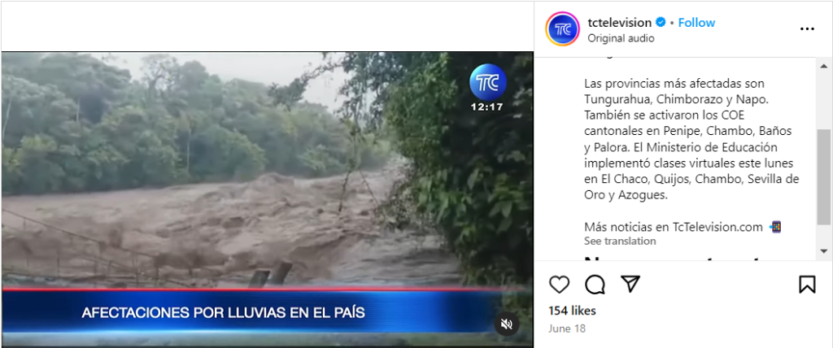This screenshot has height=348, width=833.
Task: Unmute the video with speaker toggle
Action: point(507,324)
